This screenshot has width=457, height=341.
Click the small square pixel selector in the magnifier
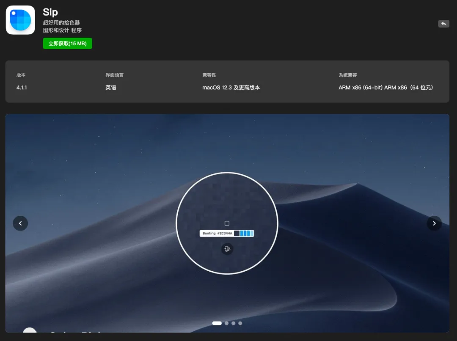point(227,223)
